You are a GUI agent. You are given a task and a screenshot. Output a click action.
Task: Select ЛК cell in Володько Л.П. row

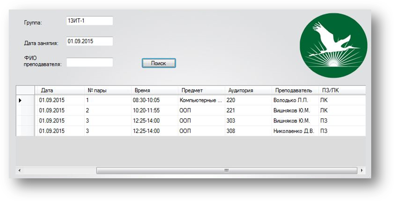tap(342, 100)
